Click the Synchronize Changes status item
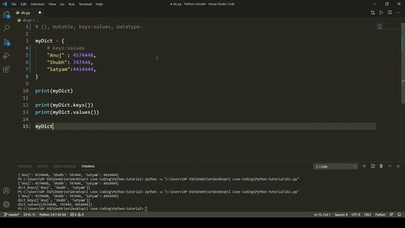The height and width of the screenshot is (228, 405). coord(30,215)
